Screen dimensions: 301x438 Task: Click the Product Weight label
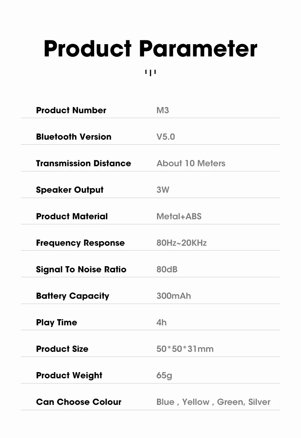[x=69, y=376]
